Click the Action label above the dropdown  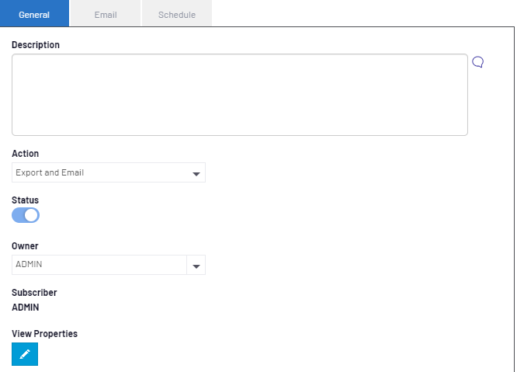(x=25, y=154)
